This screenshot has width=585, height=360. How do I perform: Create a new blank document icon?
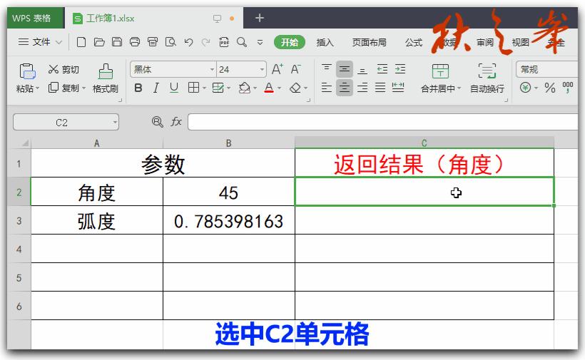81,42
